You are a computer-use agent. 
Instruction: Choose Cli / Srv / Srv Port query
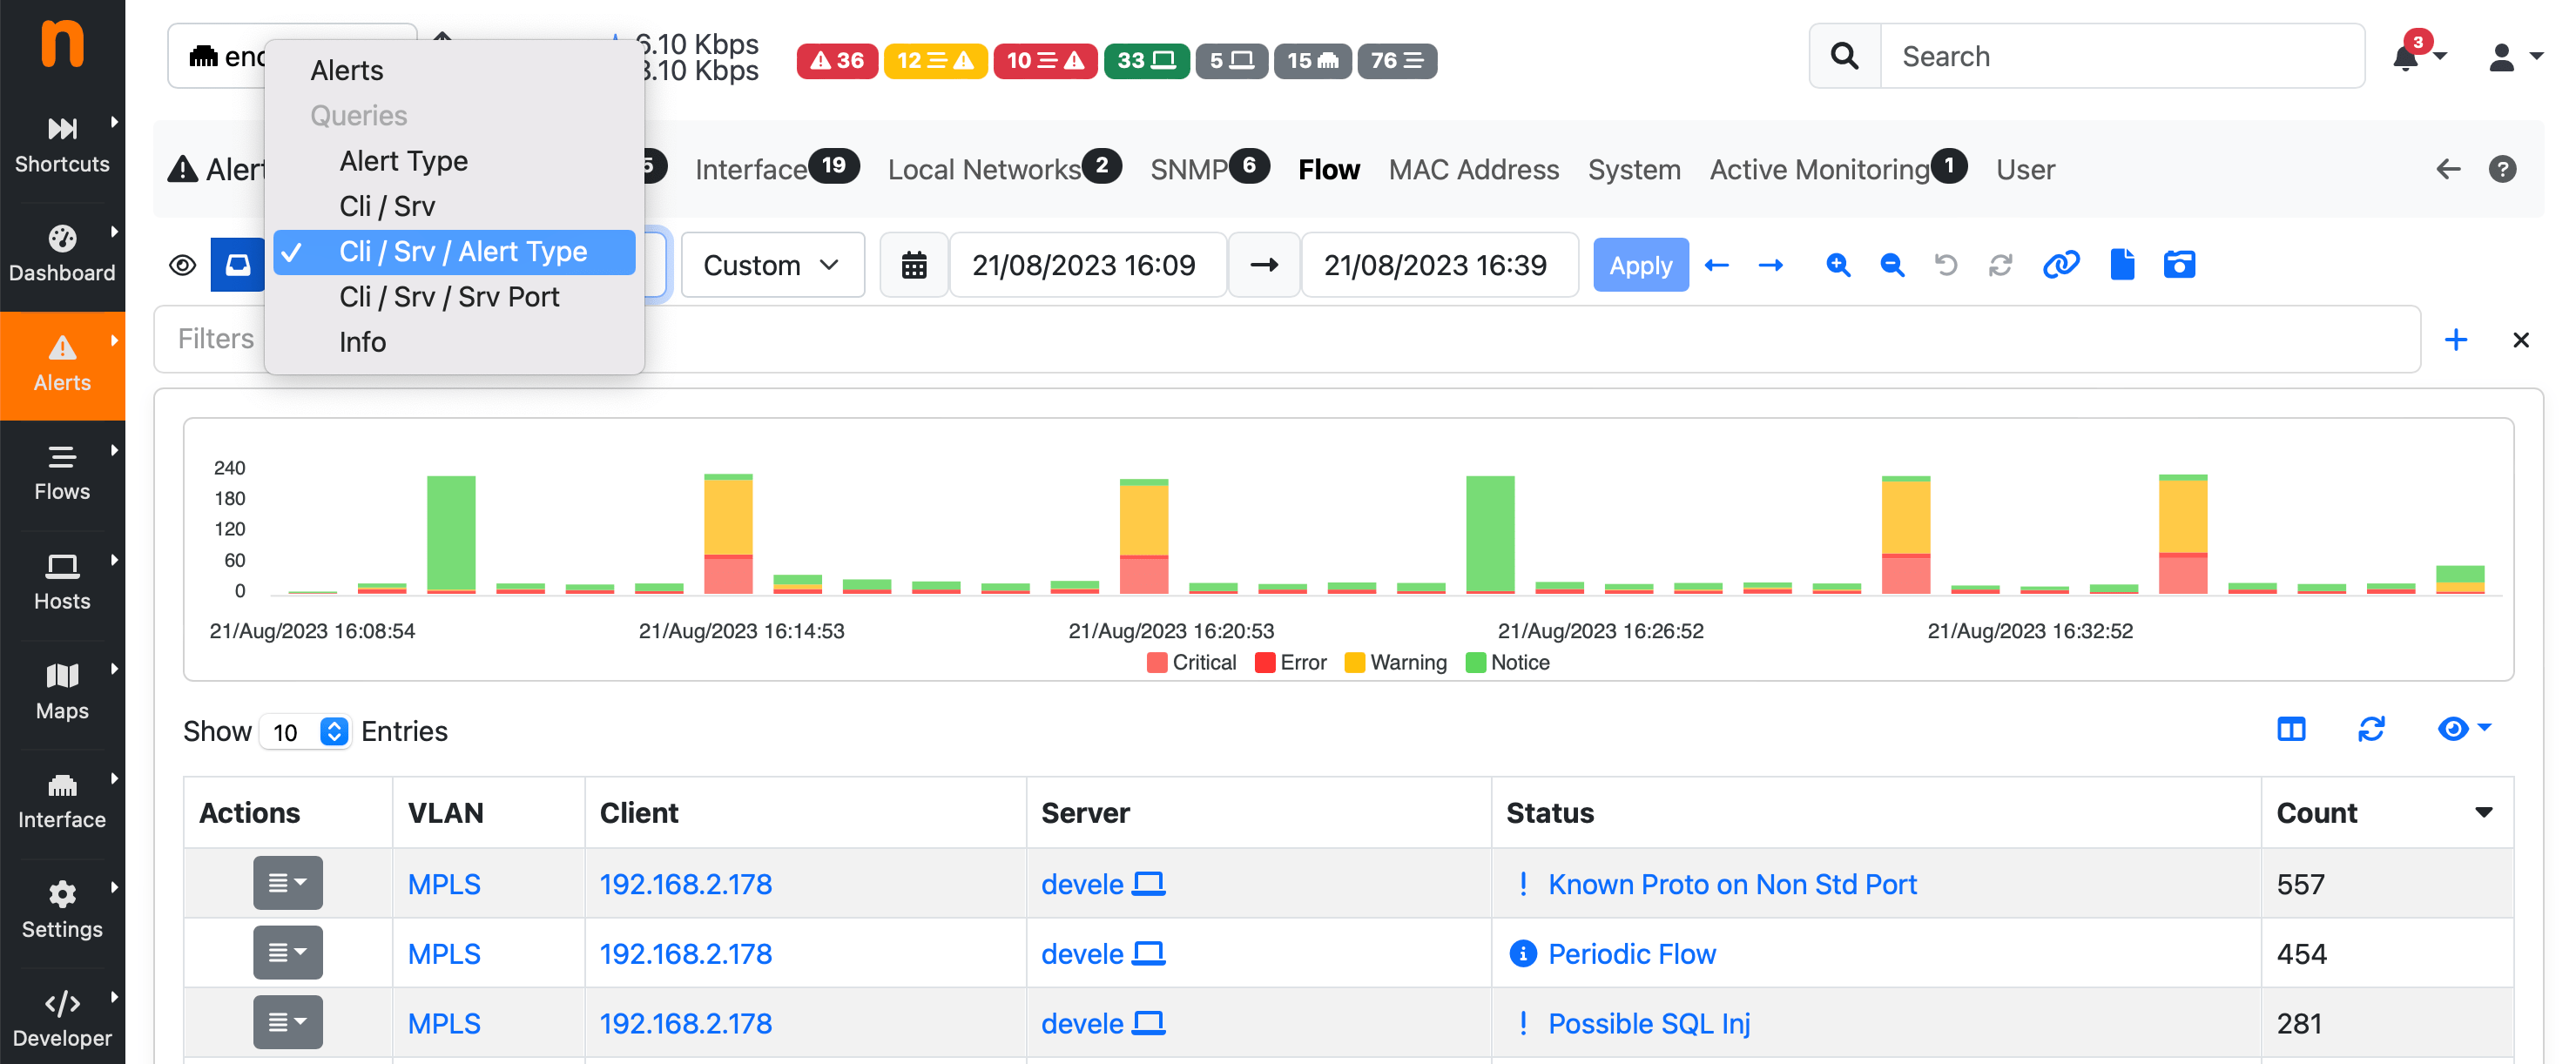[454, 297]
